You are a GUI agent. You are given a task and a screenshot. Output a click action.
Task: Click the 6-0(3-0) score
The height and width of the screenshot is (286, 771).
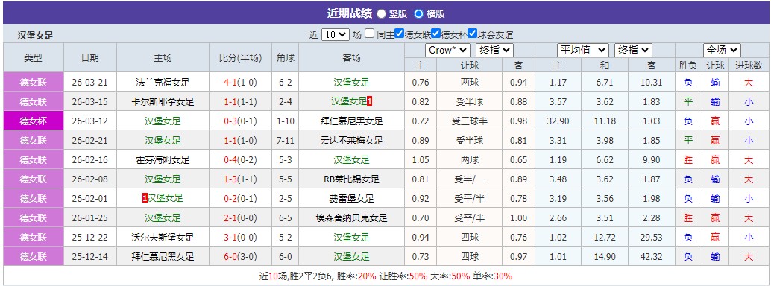point(240,256)
